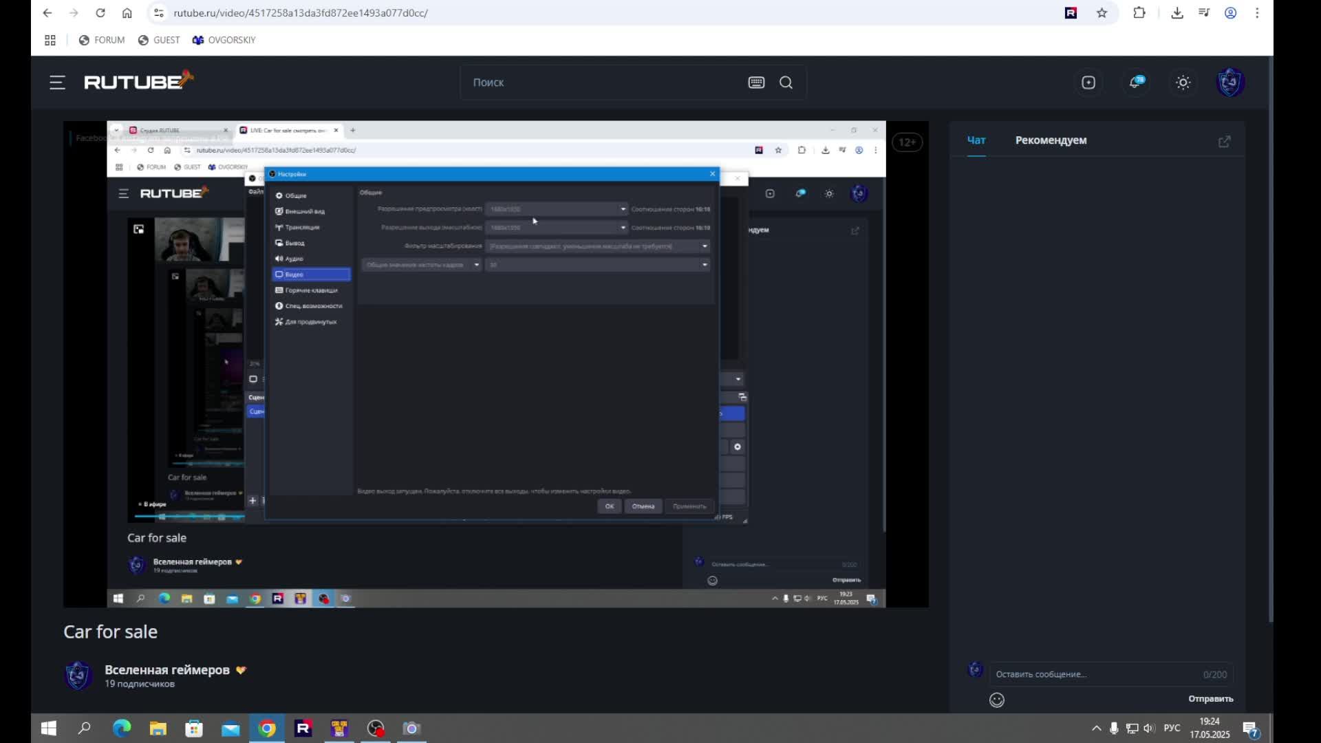The height and width of the screenshot is (743, 1321).
Task: Type in the Оставить сообщение field
Action: [x=1094, y=674]
